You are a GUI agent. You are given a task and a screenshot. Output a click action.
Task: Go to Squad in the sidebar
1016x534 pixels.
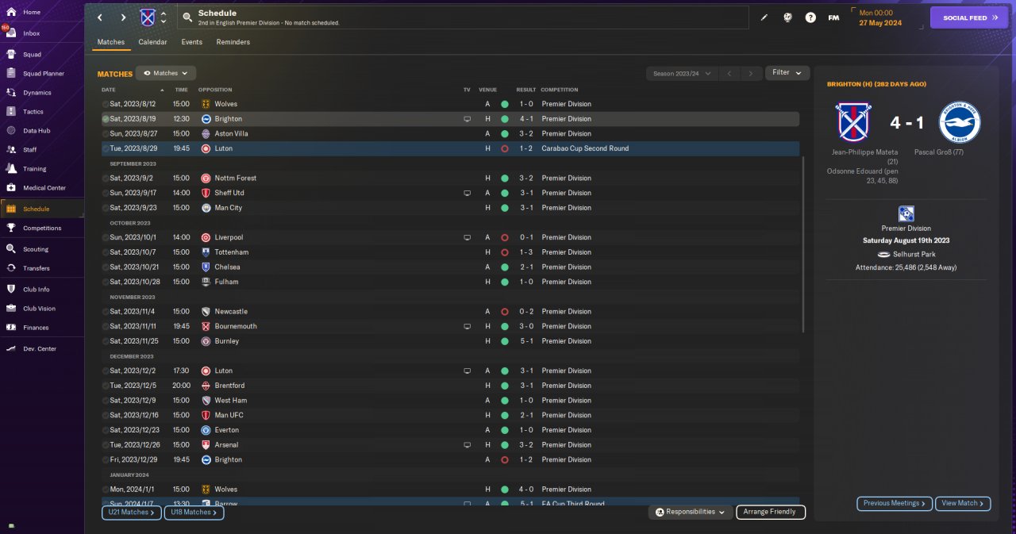[32, 55]
